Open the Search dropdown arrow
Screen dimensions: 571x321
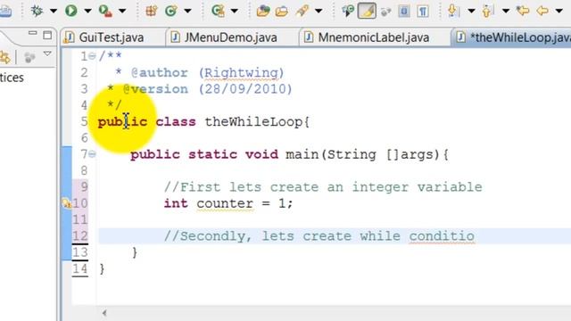(x=319, y=11)
